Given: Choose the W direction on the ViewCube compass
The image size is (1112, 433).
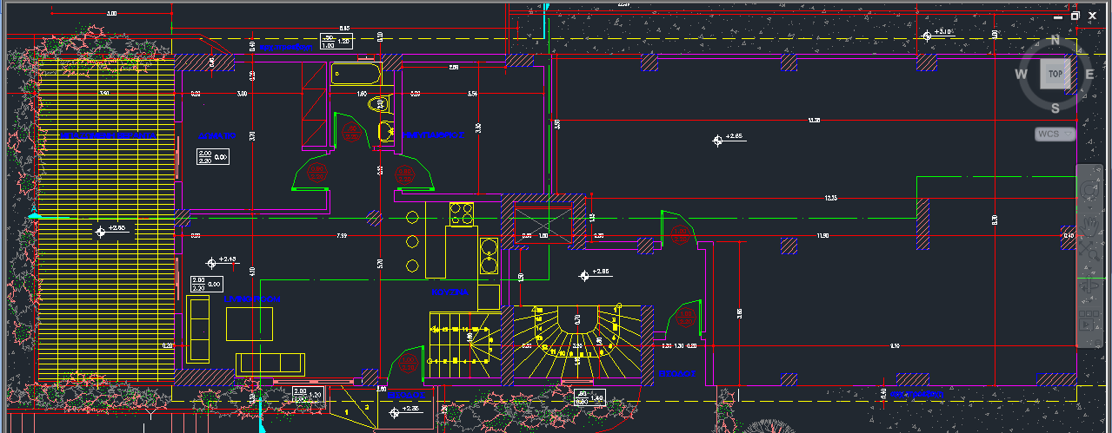Looking at the screenshot, I should click(x=1021, y=75).
